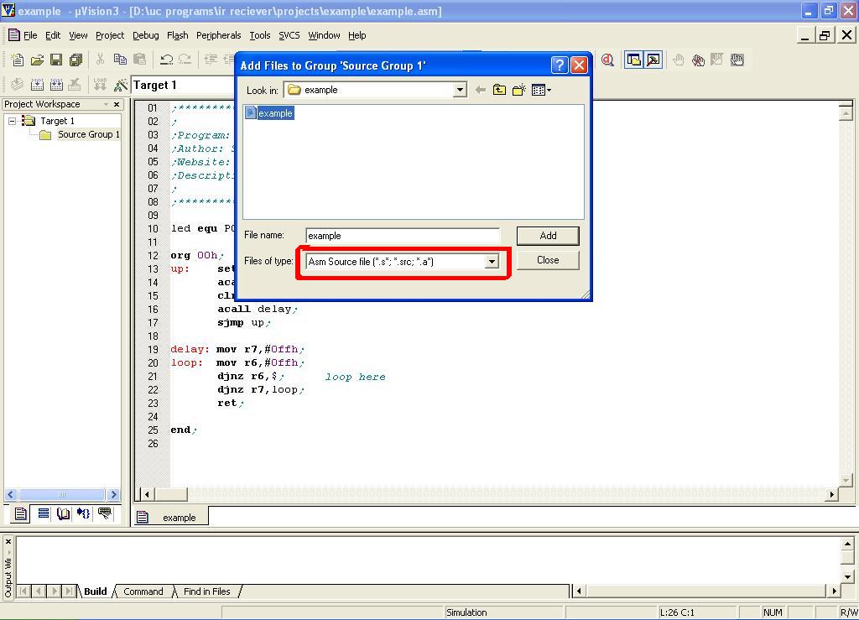
Task: Click the Build target toolbar icon
Action: 37,85
